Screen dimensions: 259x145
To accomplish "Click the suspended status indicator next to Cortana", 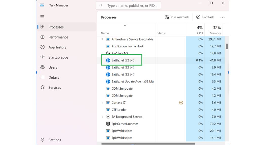I will (181, 102).
